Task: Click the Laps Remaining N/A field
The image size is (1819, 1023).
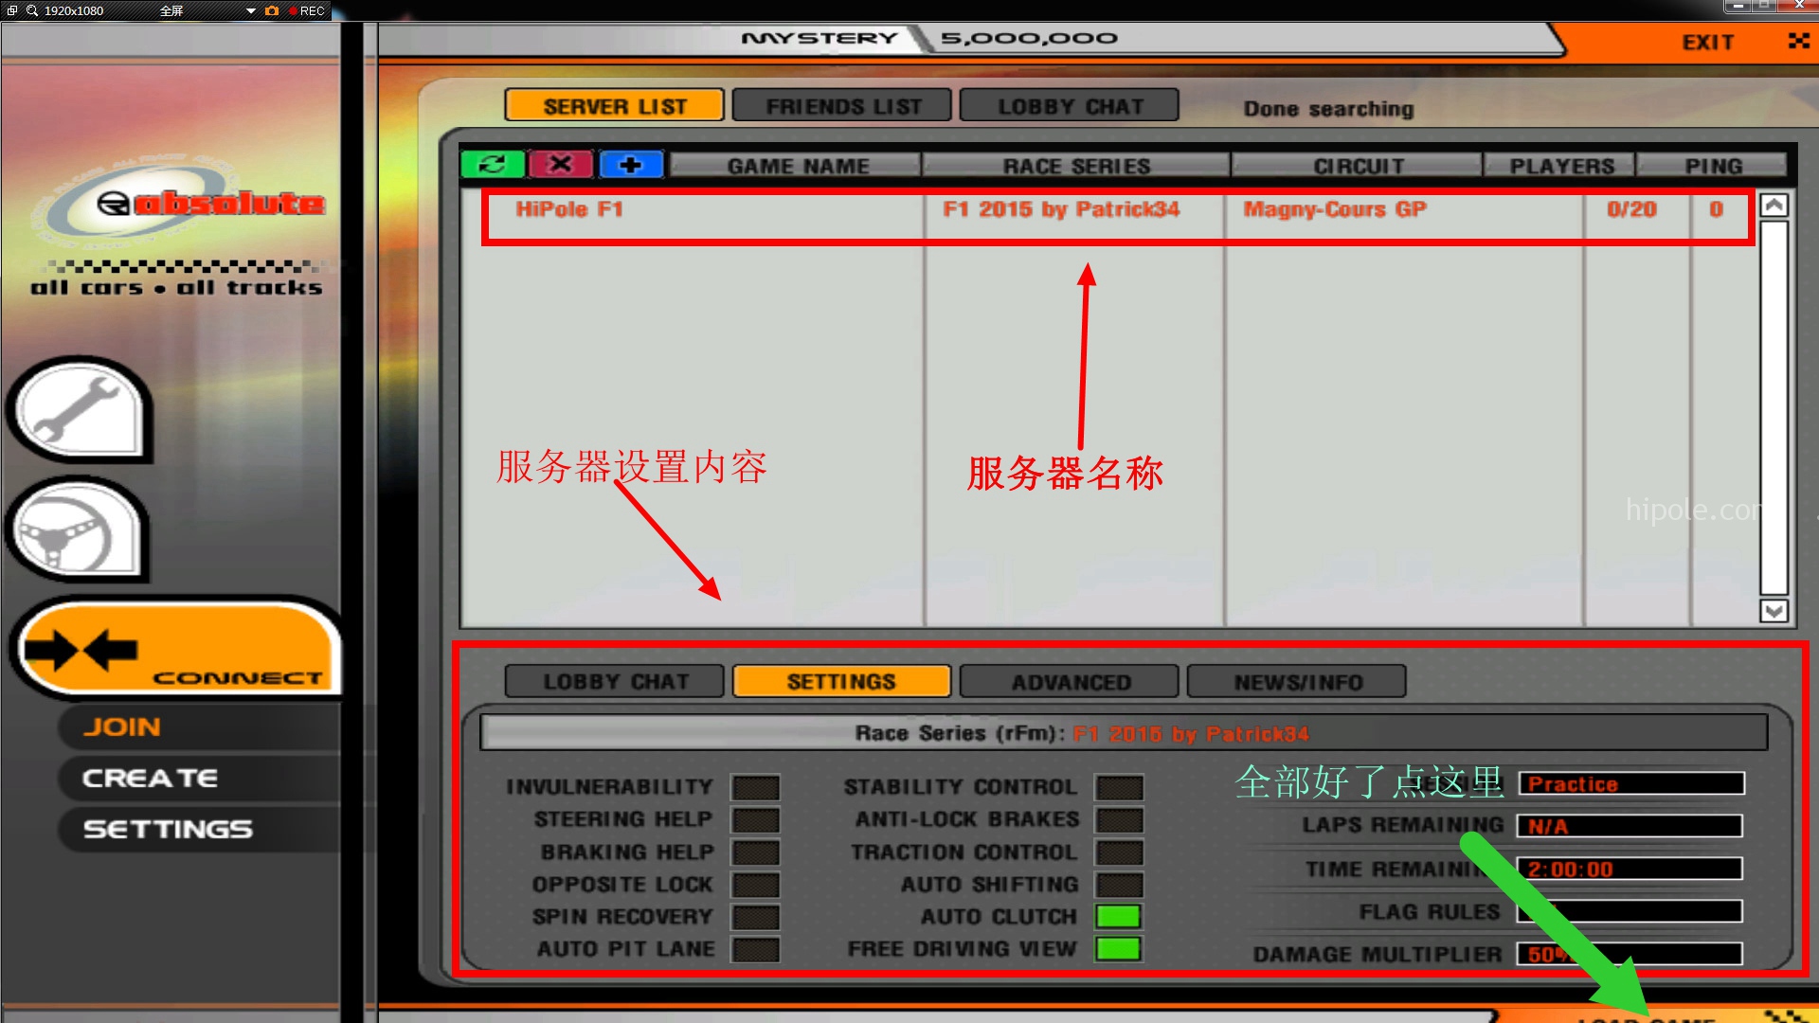Action: click(x=1630, y=826)
